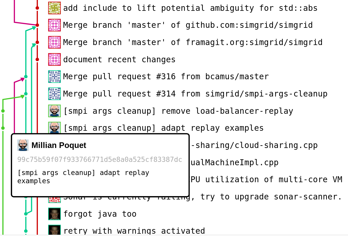The image size is (348, 236).
Task: Click author name Millian Poquet in tooltip
Action: click(x=59, y=145)
